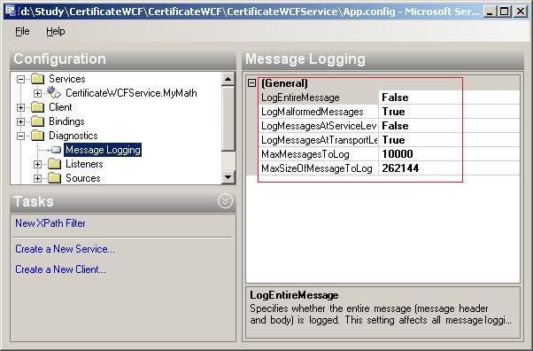Click the New XPath Filter link

click(x=50, y=223)
